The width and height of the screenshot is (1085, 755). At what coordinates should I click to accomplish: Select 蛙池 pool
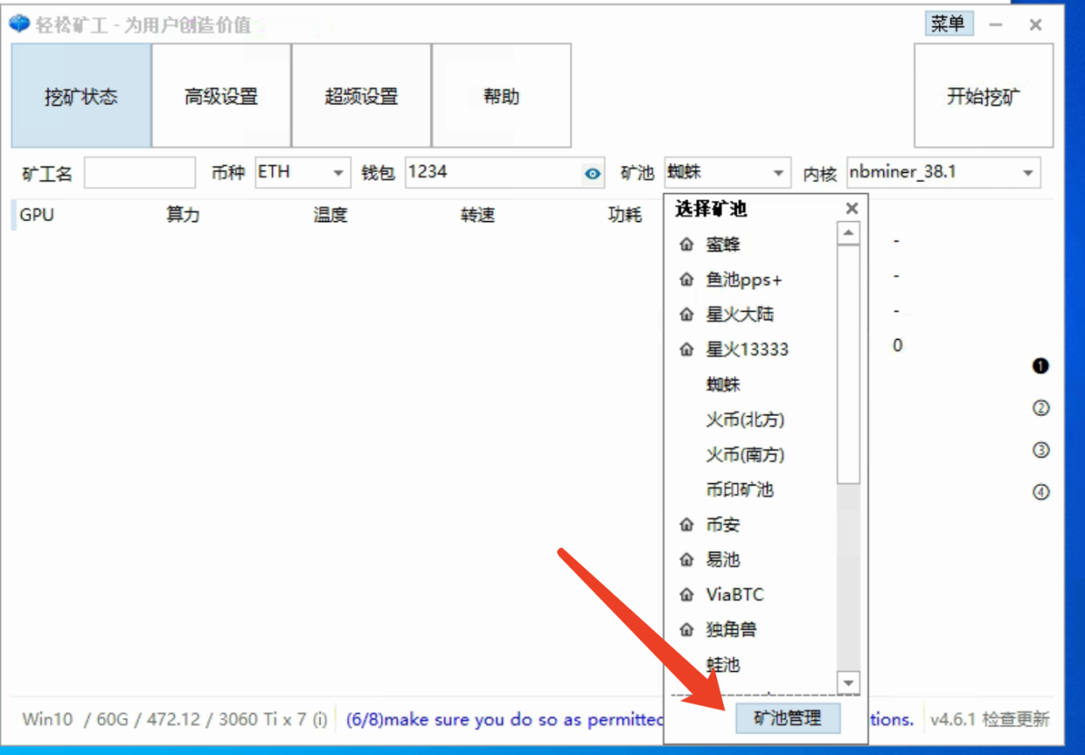point(723,665)
